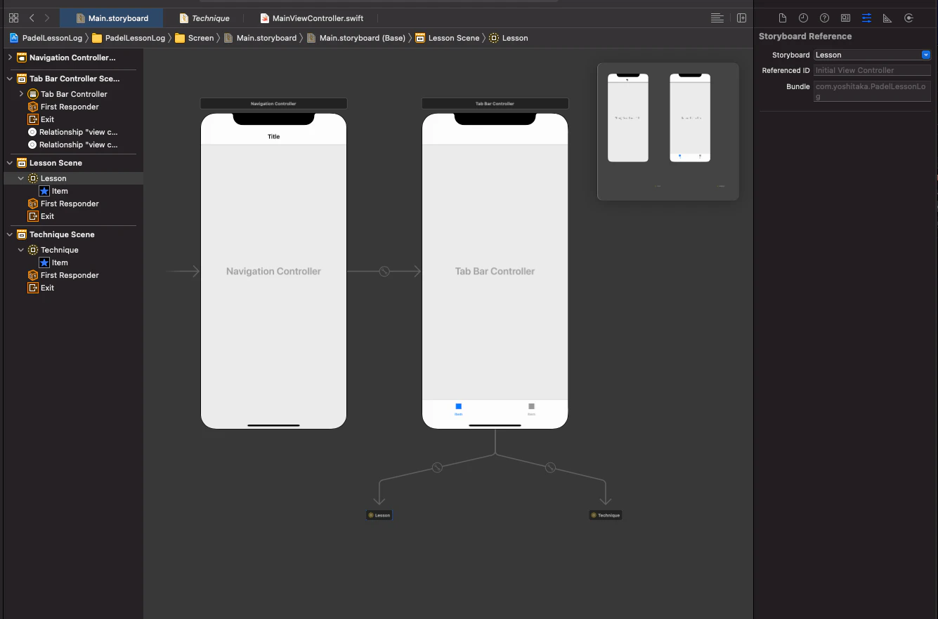Click the PadelLessonLog folder breadcrumb
938x619 pixels.
coord(129,38)
